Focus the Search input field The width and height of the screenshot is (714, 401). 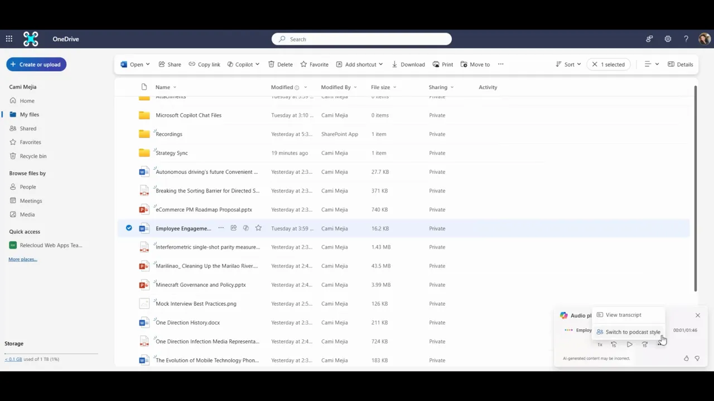pos(361,39)
